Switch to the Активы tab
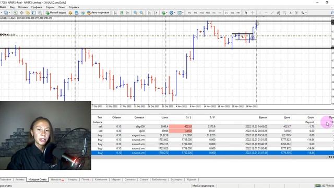 pyautogui.click(x=20, y=180)
